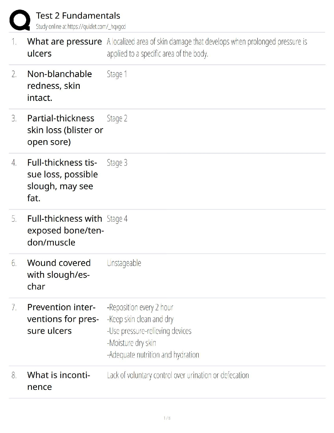Click the 1 / 8 page number
The width and height of the screenshot is (334, 433).
[x=167, y=418]
